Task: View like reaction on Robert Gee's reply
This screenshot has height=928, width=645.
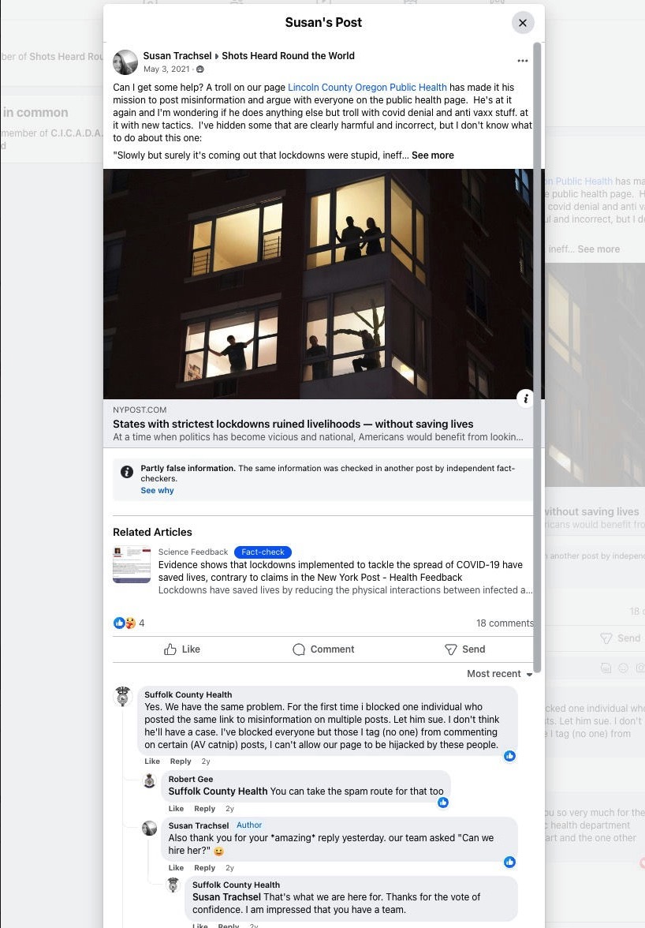Action: click(443, 803)
